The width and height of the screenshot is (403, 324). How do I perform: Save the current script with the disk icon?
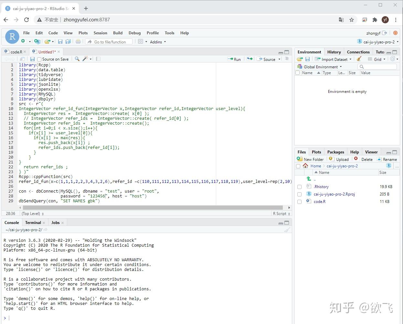(32, 59)
